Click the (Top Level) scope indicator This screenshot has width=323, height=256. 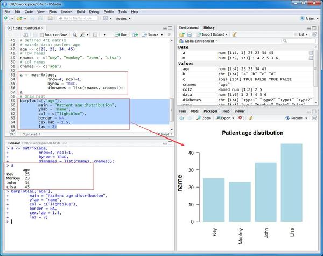31,134
